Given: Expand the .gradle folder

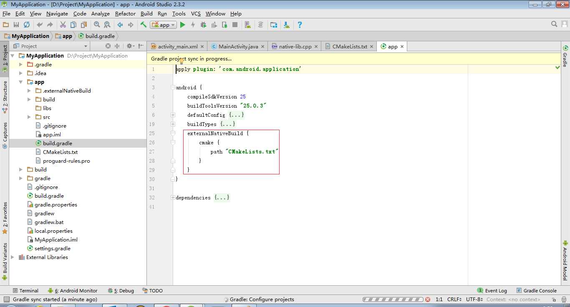Looking at the screenshot, I should tap(21, 65).
